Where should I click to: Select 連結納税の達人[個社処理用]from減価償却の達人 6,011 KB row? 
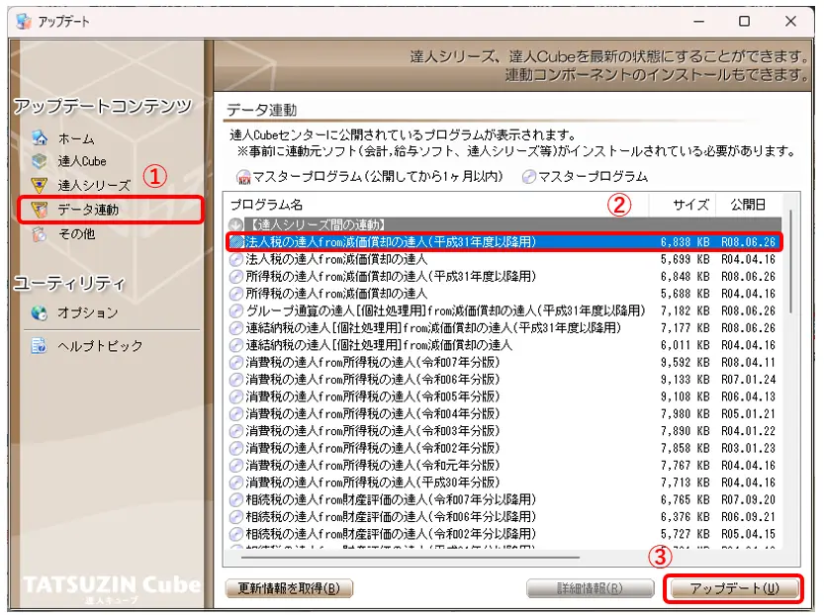tap(504, 345)
